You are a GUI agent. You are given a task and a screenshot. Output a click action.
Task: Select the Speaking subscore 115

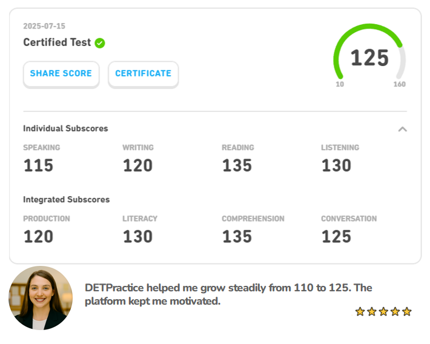pos(38,165)
